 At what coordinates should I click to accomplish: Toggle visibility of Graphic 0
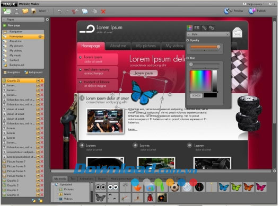click(38, 195)
